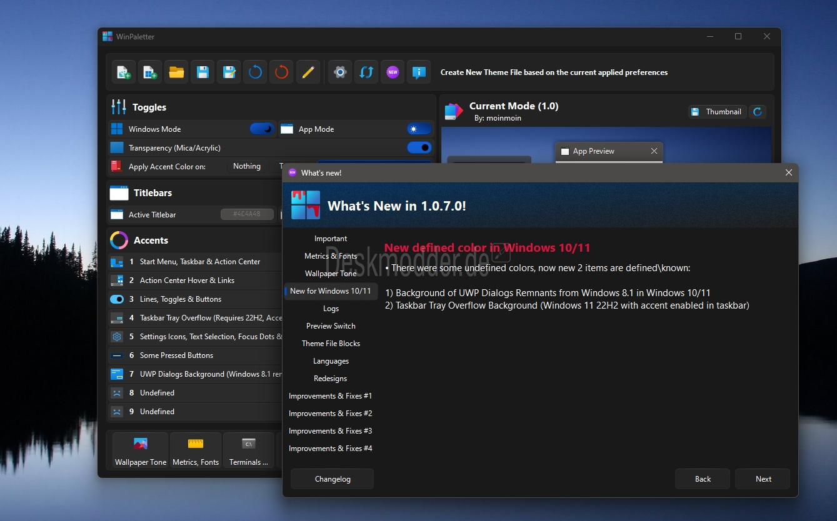Open the Redesigns tab

[331, 379]
